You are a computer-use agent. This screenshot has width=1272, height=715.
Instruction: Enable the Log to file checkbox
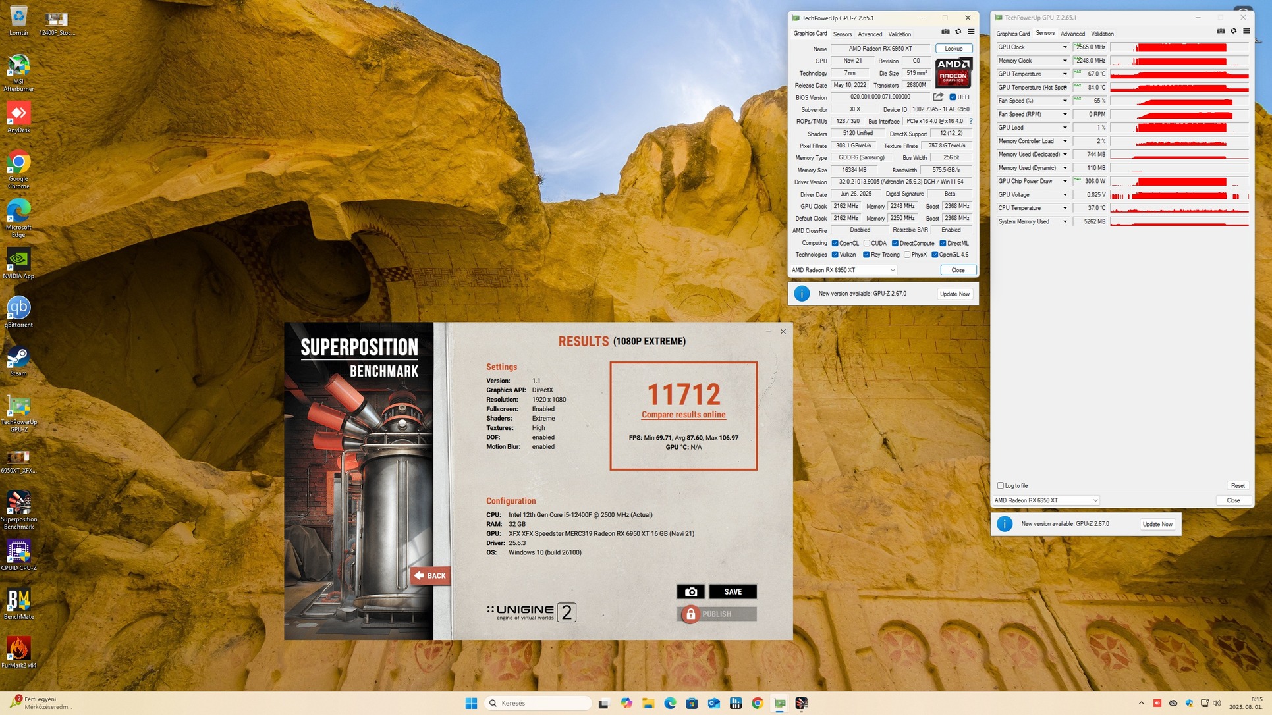coord(1001,485)
